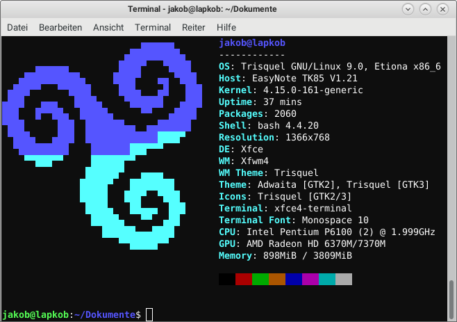The width and height of the screenshot is (457, 322).
Task: Close the terminal window
Action: click(442, 9)
